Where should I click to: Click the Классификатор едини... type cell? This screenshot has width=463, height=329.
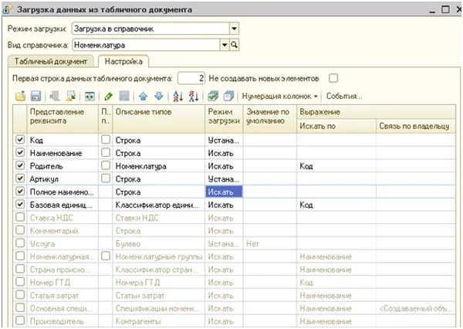(158, 205)
